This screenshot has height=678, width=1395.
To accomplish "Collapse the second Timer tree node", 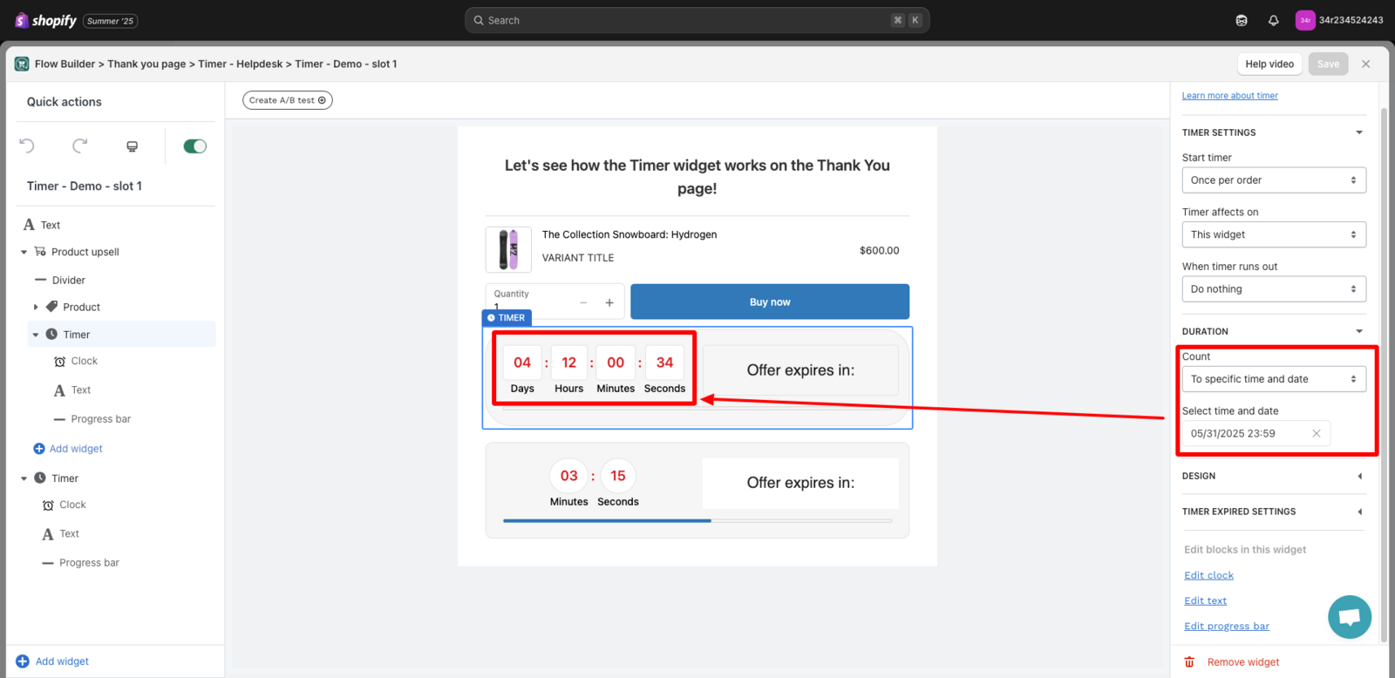I will tap(24, 478).
